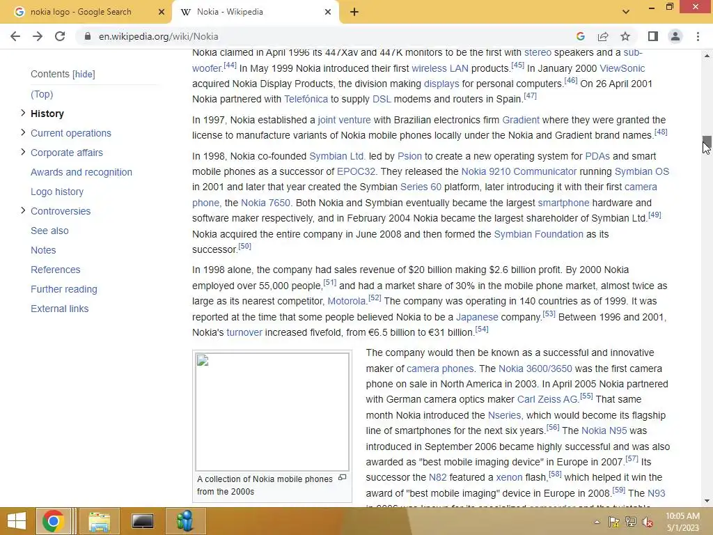Image resolution: width=713 pixels, height=535 pixels.
Task: Open the Symbian Ltd. link
Action: [338, 156]
